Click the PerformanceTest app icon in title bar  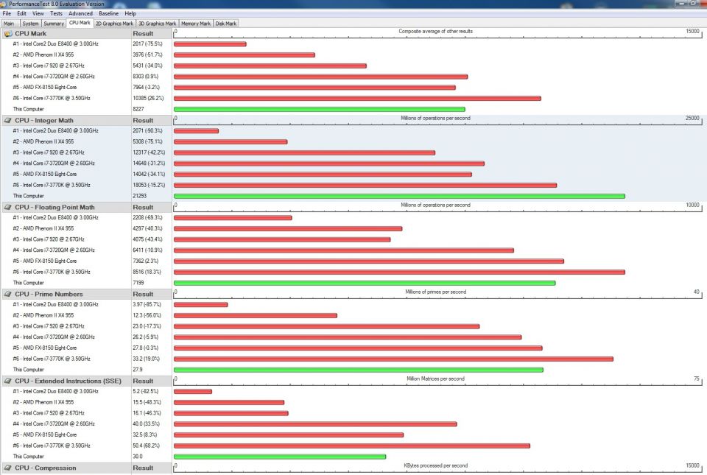[4, 4]
